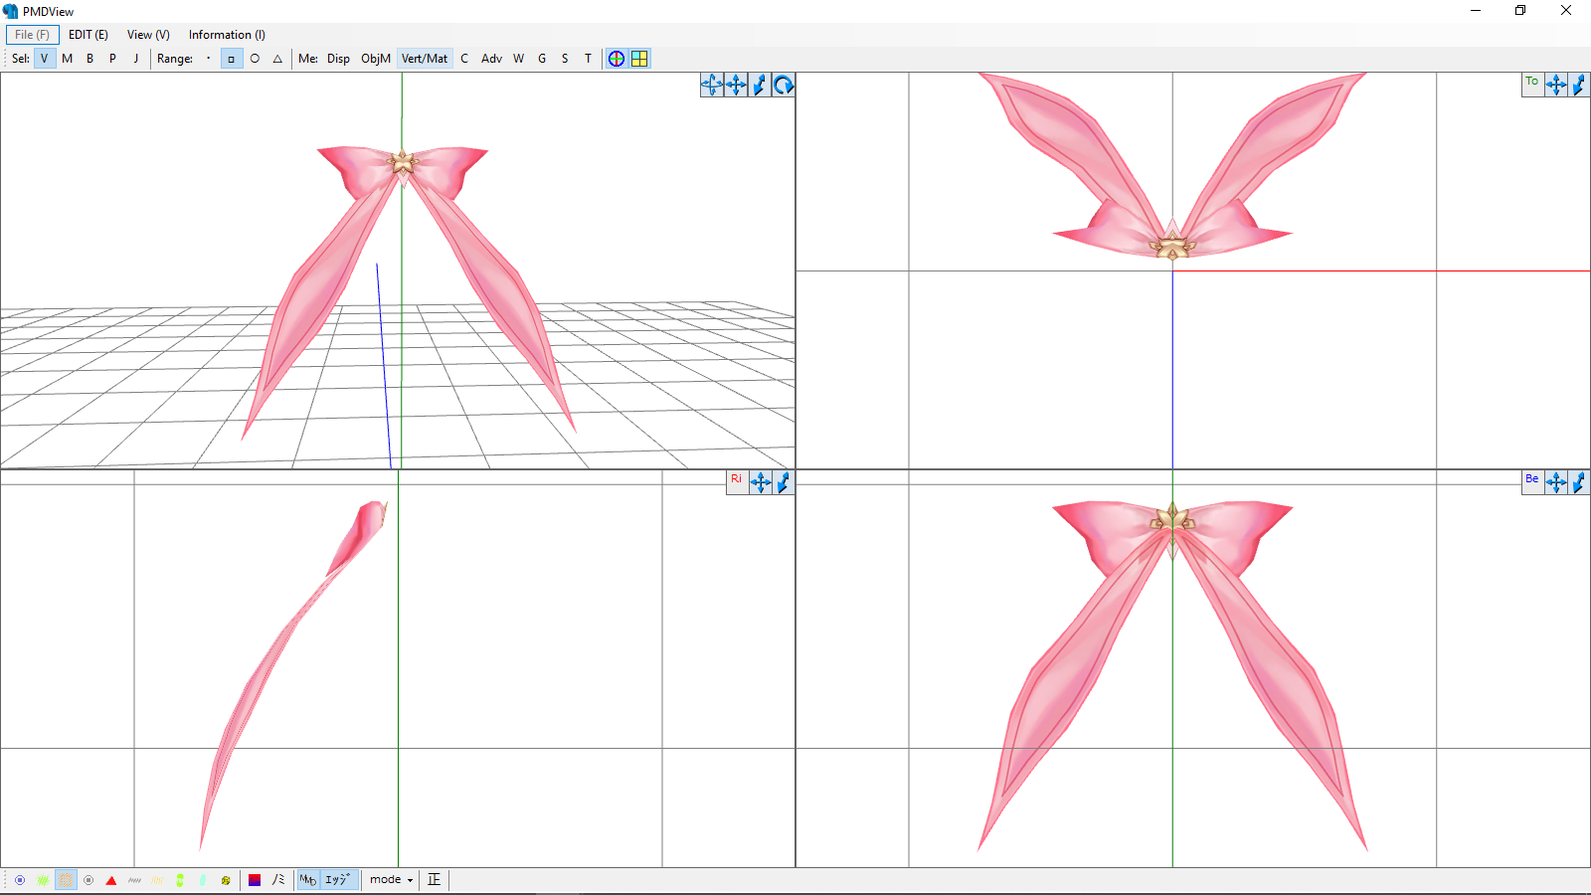The width and height of the screenshot is (1591, 895).
Task: Click the bright green capsule icon
Action: click(x=180, y=880)
